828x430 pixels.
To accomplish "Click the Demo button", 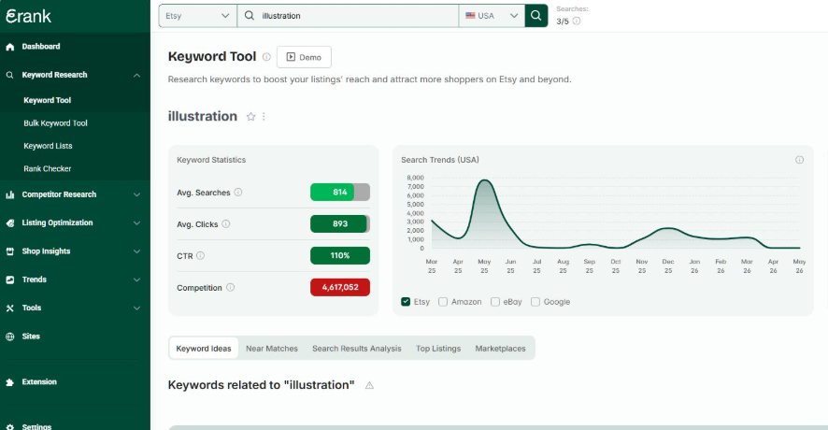I will [x=304, y=57].
